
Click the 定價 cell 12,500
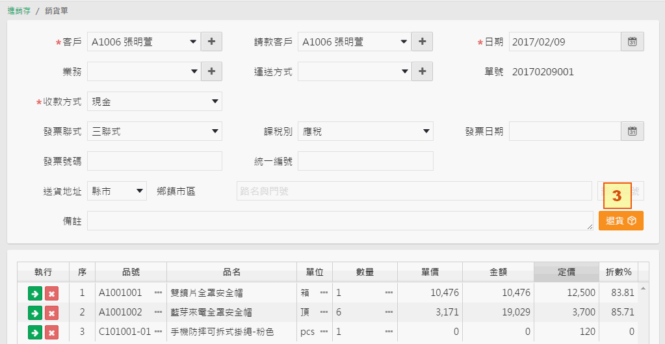point(566,293)
